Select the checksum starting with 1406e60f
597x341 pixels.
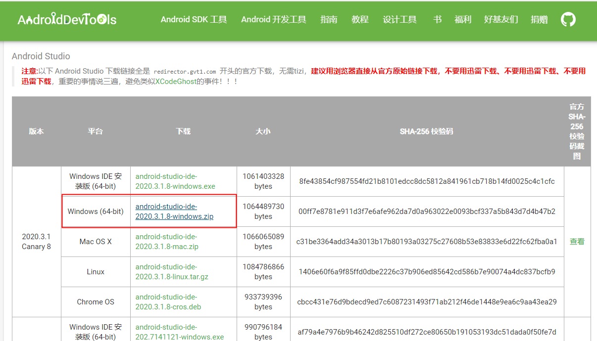[427, 272]
